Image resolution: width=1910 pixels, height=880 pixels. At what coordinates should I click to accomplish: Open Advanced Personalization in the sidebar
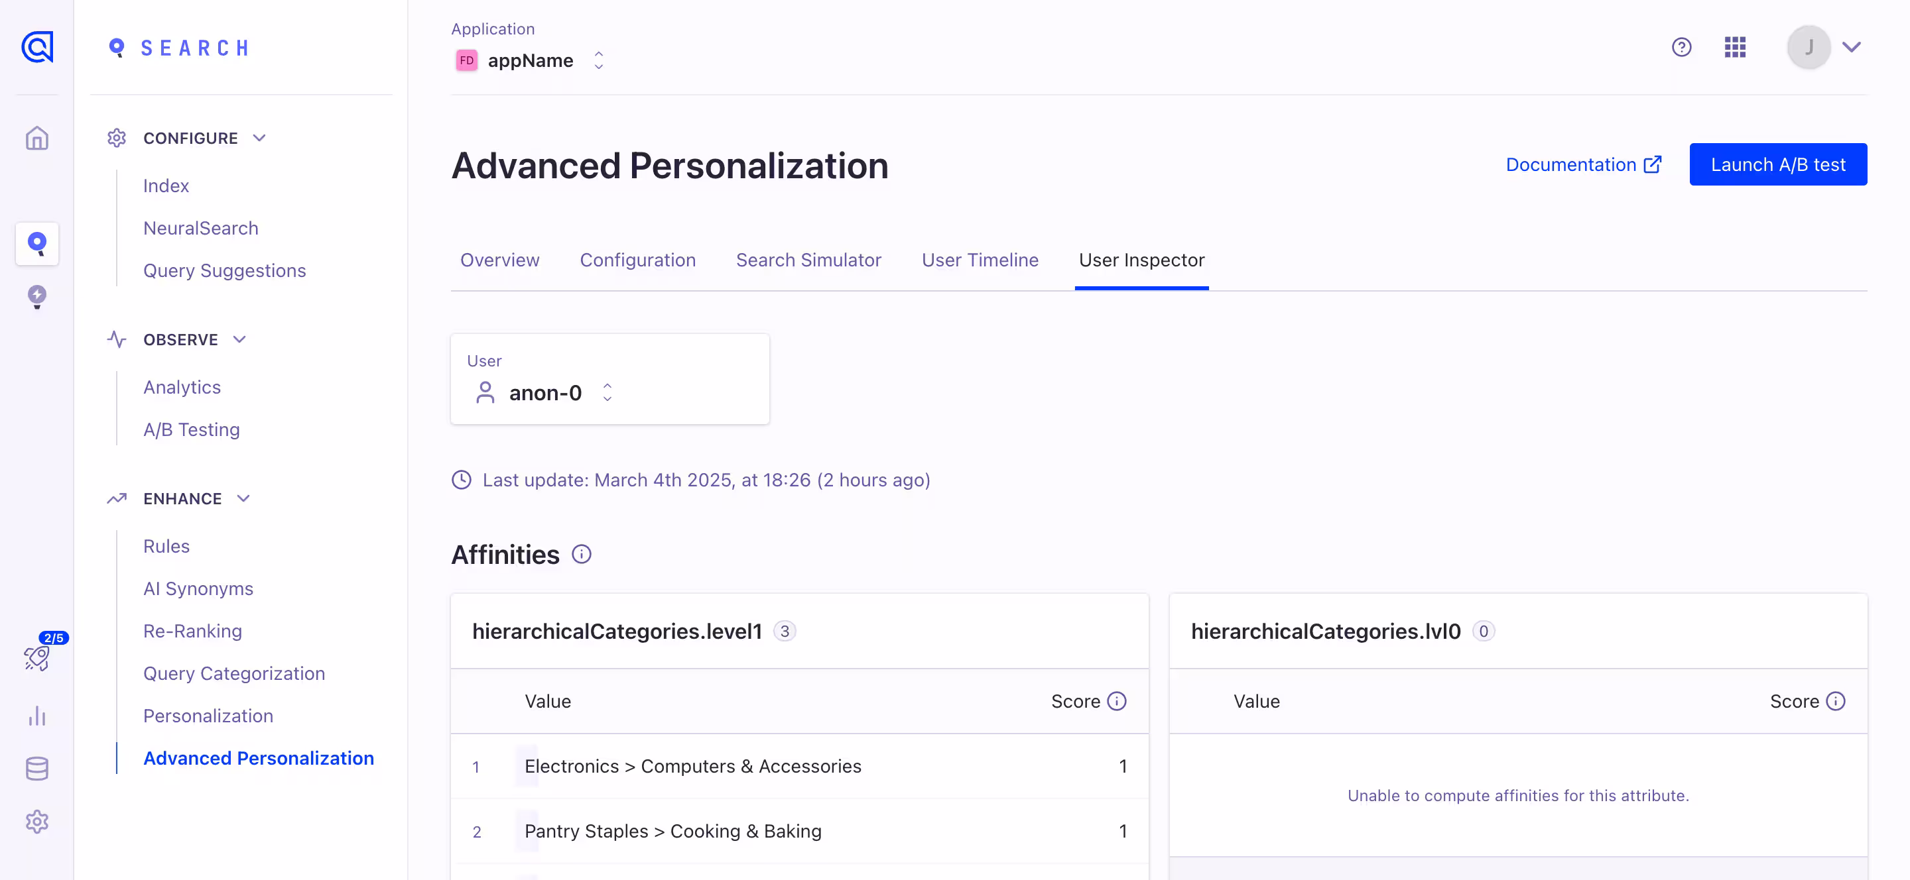pos(259,759)
